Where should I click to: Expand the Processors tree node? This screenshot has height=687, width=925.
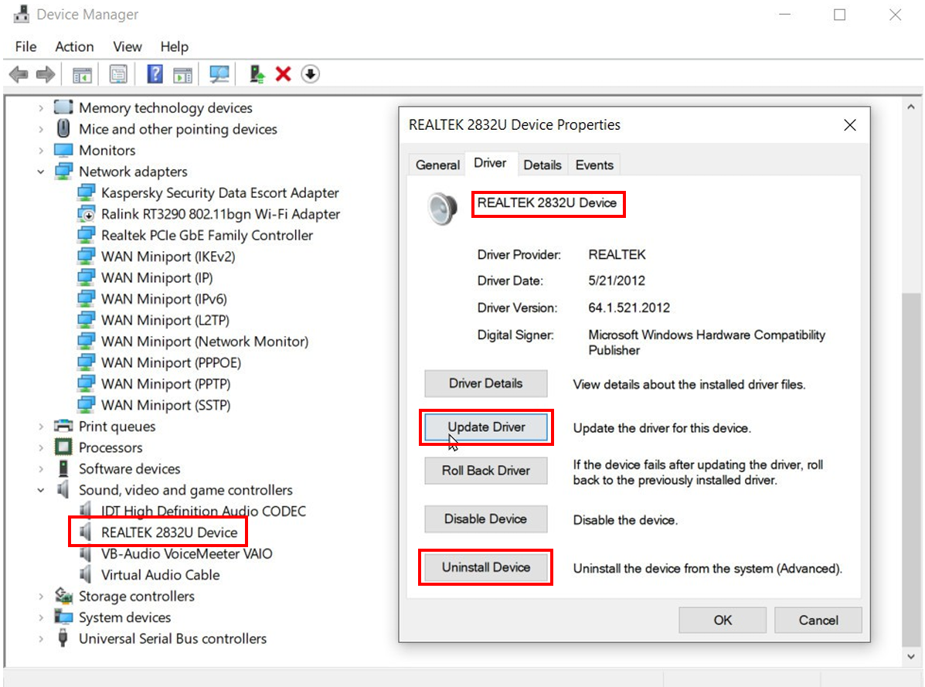(41, 447)
